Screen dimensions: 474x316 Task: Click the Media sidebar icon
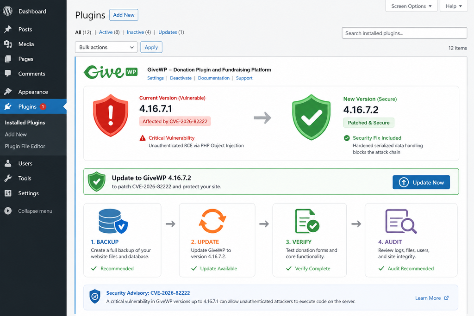click(8, 44)
